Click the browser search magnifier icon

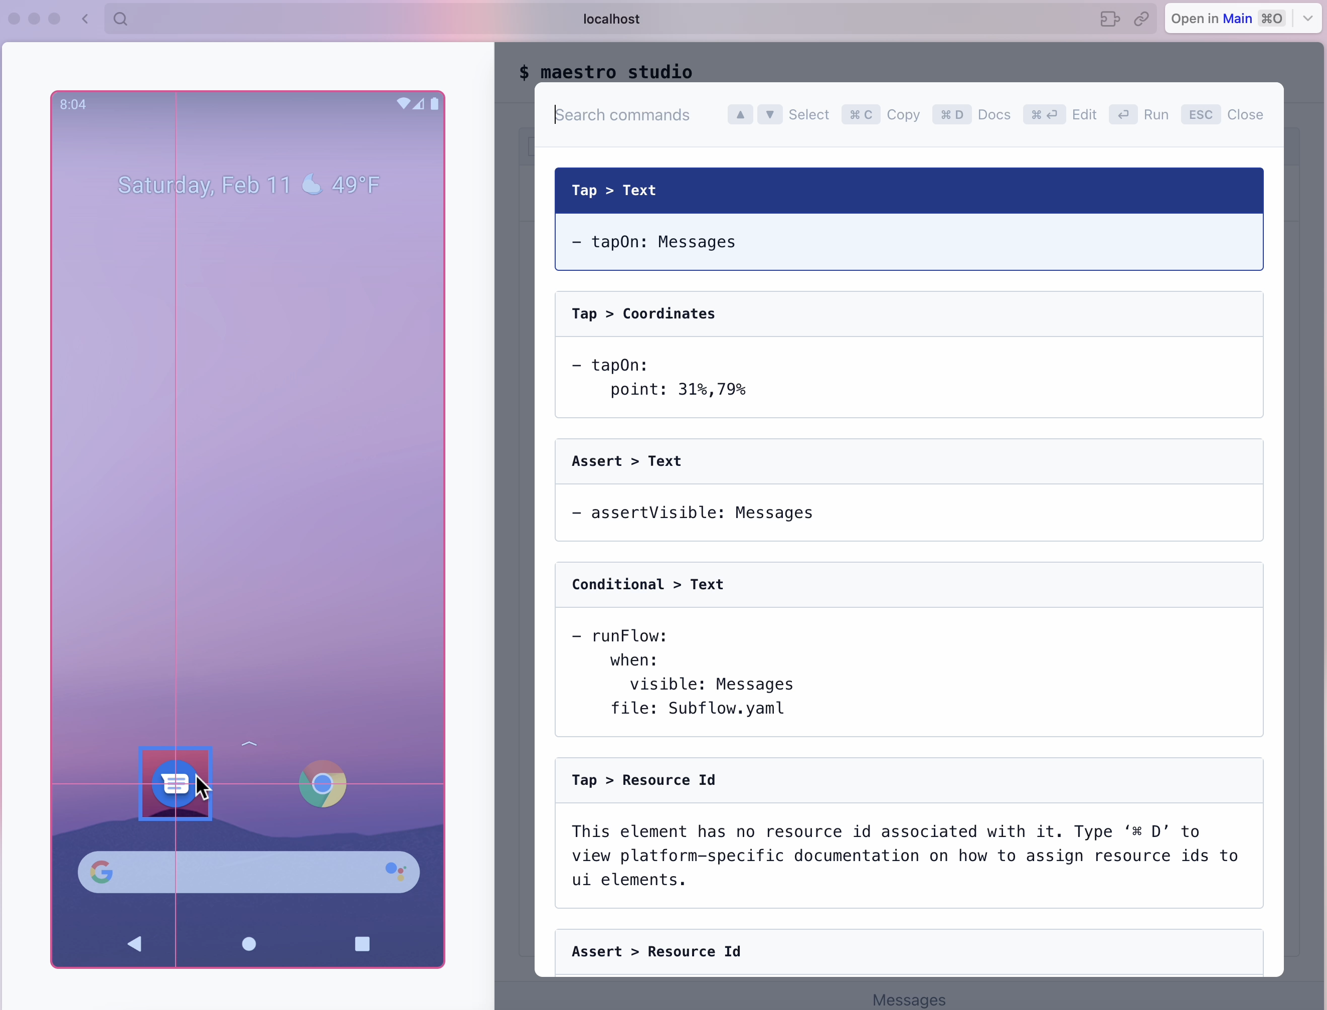pos(120,19)
